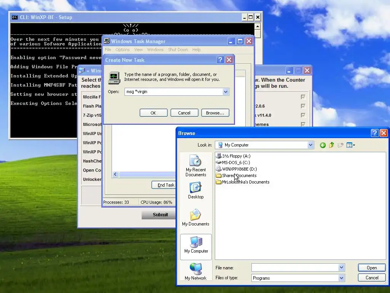Select the 3½ Floppy (A:) drive

coord(233,156)
